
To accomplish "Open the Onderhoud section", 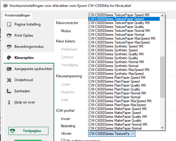I will coord(29,80).
